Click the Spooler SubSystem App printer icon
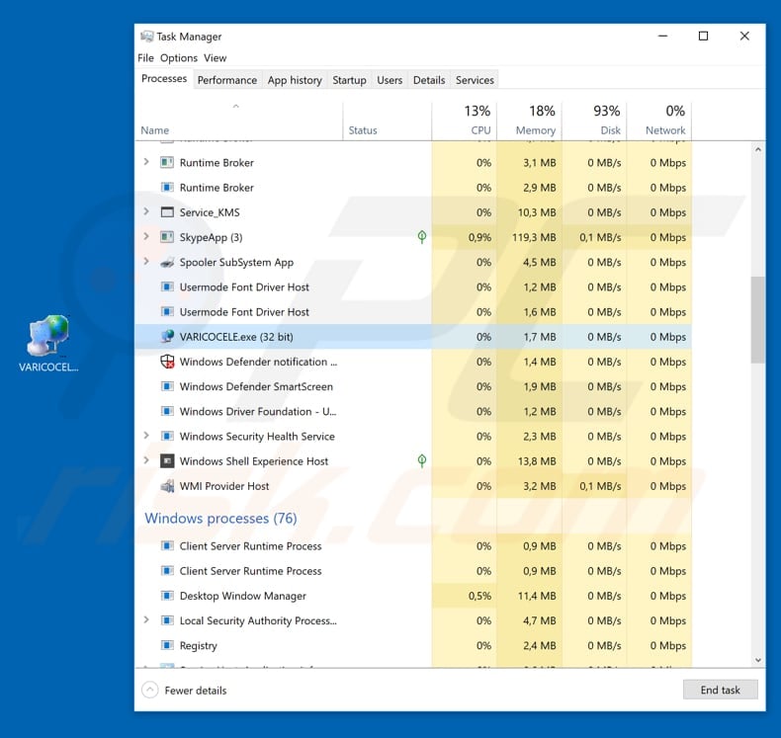 click(167, 262)
